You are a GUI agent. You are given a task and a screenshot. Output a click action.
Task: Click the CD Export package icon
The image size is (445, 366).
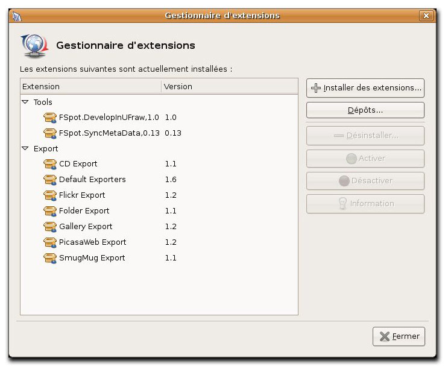coord(50,164)
